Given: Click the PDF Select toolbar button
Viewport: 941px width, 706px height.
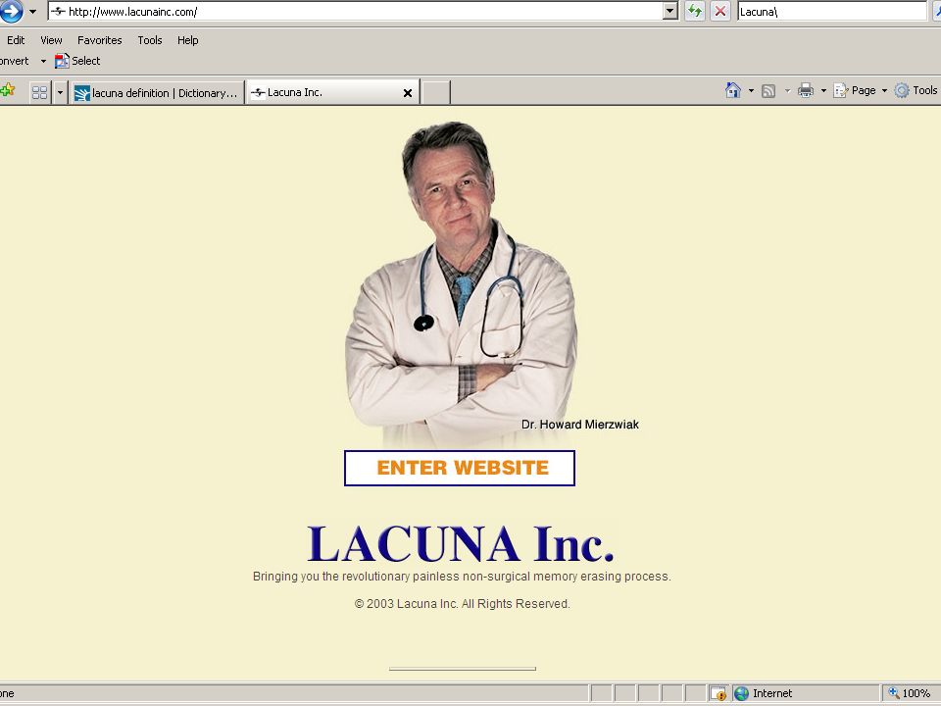Looking at the screenshot, I should (x=78, y=61).
